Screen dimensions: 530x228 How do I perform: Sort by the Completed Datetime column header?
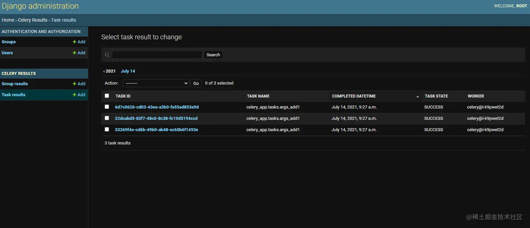click(x=354, y=96)
